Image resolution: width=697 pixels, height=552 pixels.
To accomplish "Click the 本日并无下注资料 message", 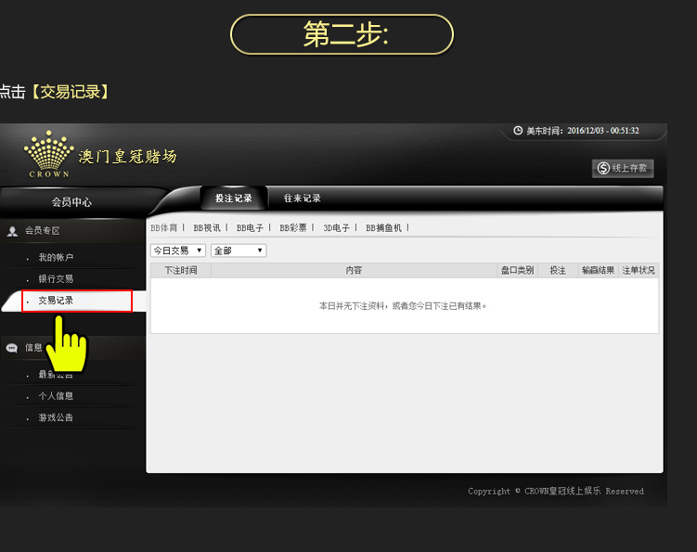I will tap(403, 306).
